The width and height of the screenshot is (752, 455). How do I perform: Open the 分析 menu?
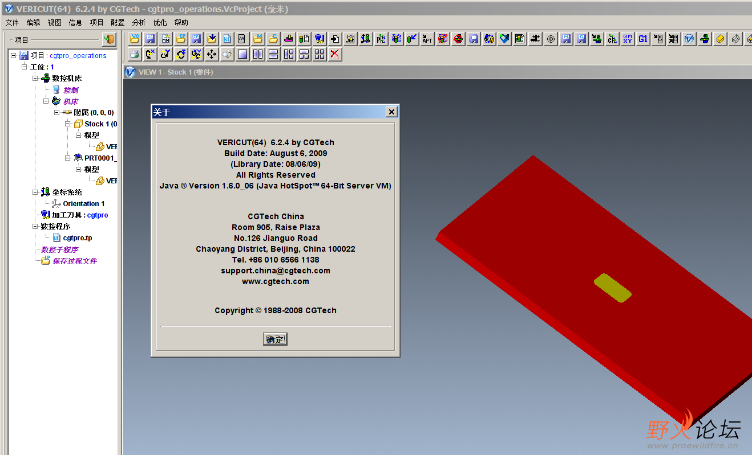139,23
